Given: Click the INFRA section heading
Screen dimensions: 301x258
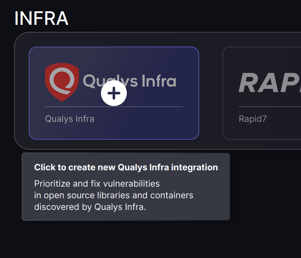Looking at the screenshot, I should click(x=41, y=18).
